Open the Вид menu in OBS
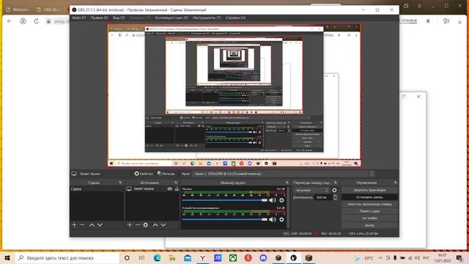 [119, 18]
